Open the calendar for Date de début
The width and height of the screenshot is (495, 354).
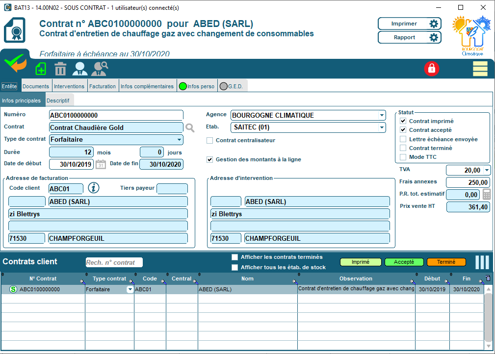[101, 165]
